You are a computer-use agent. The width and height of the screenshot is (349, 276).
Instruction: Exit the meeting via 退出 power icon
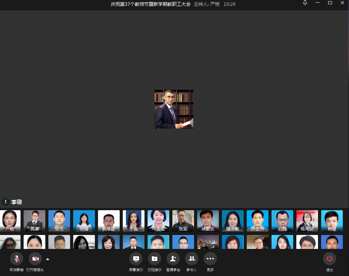[x=330, y=259]
